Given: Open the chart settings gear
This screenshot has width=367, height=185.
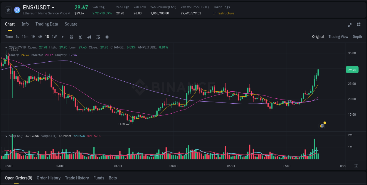Looking at the screenshot, I should 107,36.
